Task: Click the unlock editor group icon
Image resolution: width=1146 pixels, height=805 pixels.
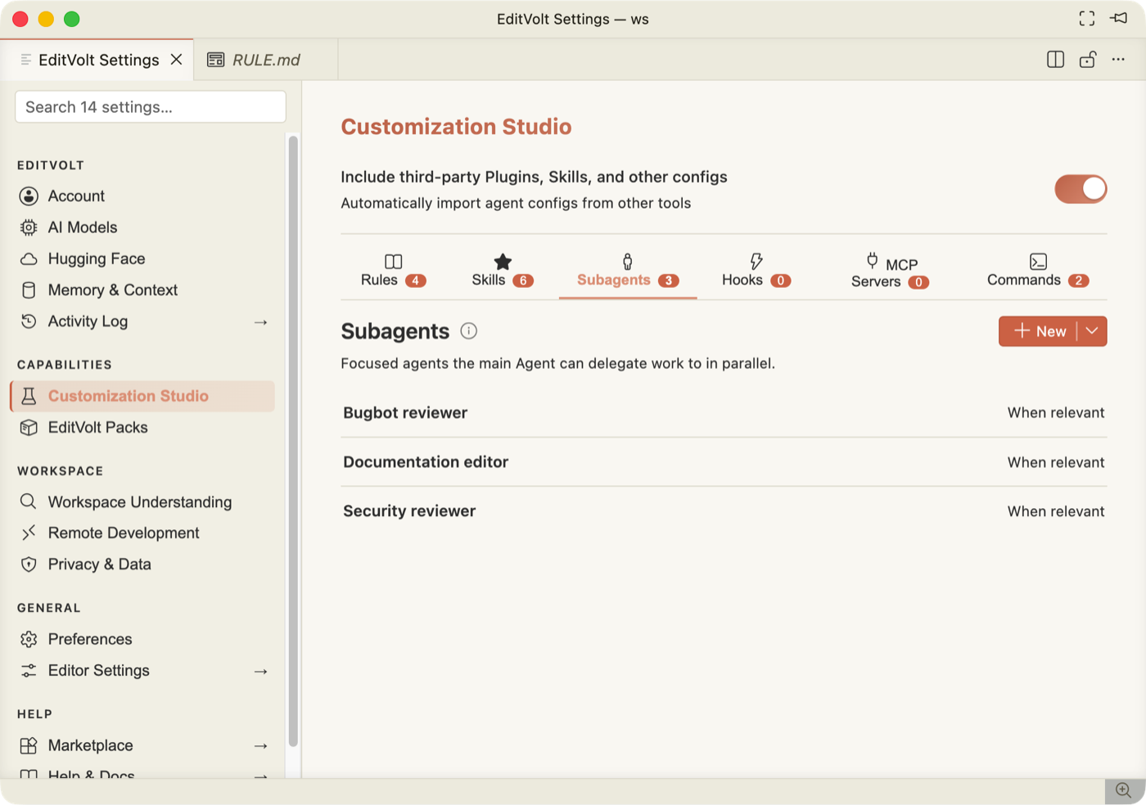Action: 1088,60
